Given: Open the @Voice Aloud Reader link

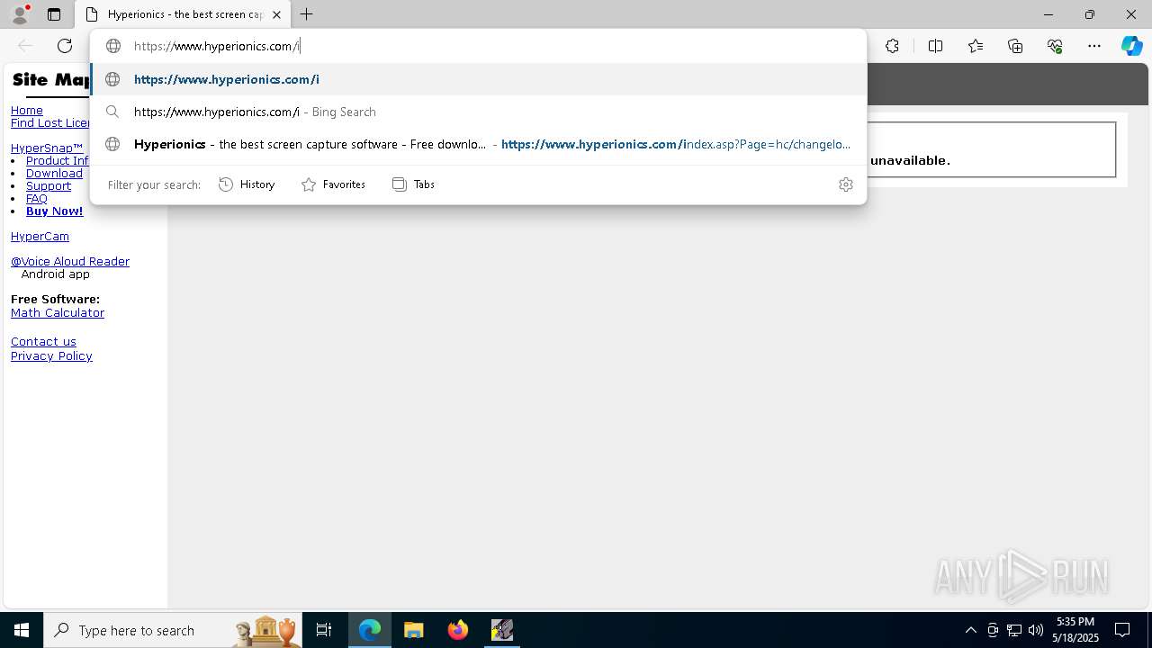Looking at the screenshot, I should 70,261.
